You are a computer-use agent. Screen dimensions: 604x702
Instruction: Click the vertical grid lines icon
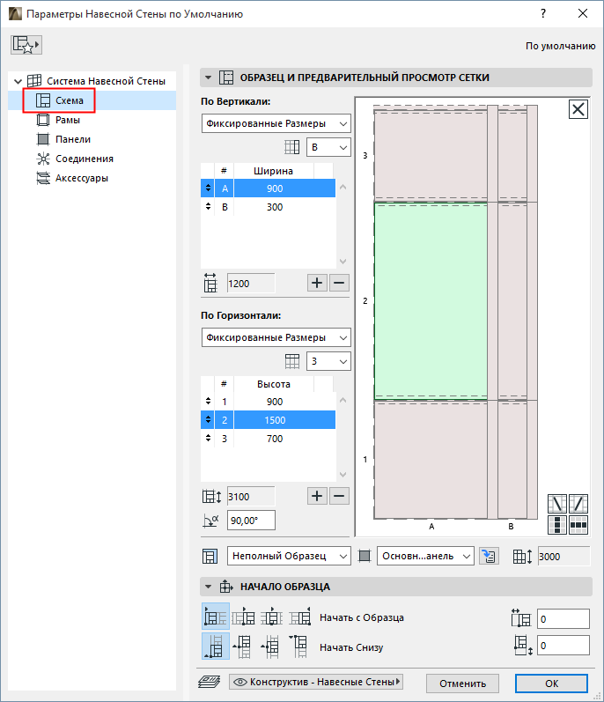tap(292, 147)
